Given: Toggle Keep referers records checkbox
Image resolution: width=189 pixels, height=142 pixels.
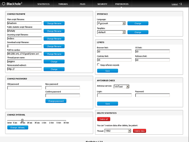Looking at the screenshot, I should tap(98, 65).
